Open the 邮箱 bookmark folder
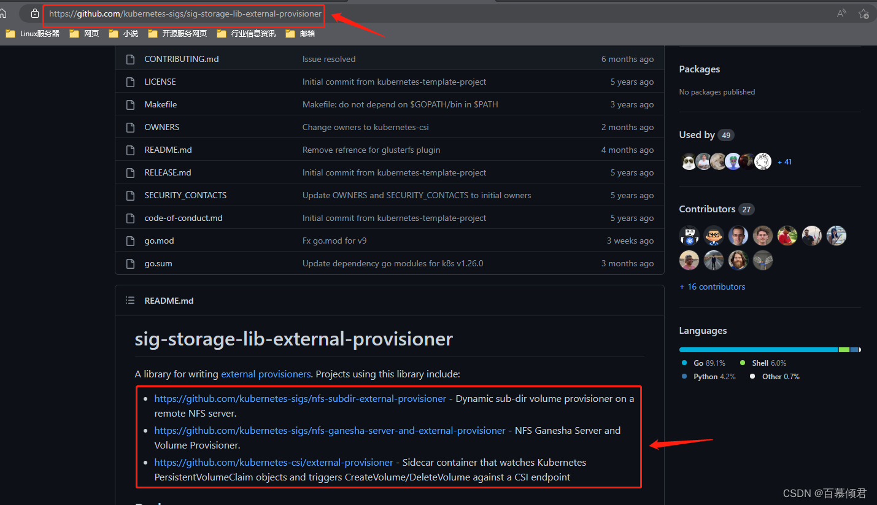Screen dimensions: 877x505 (x=300, y=34)
